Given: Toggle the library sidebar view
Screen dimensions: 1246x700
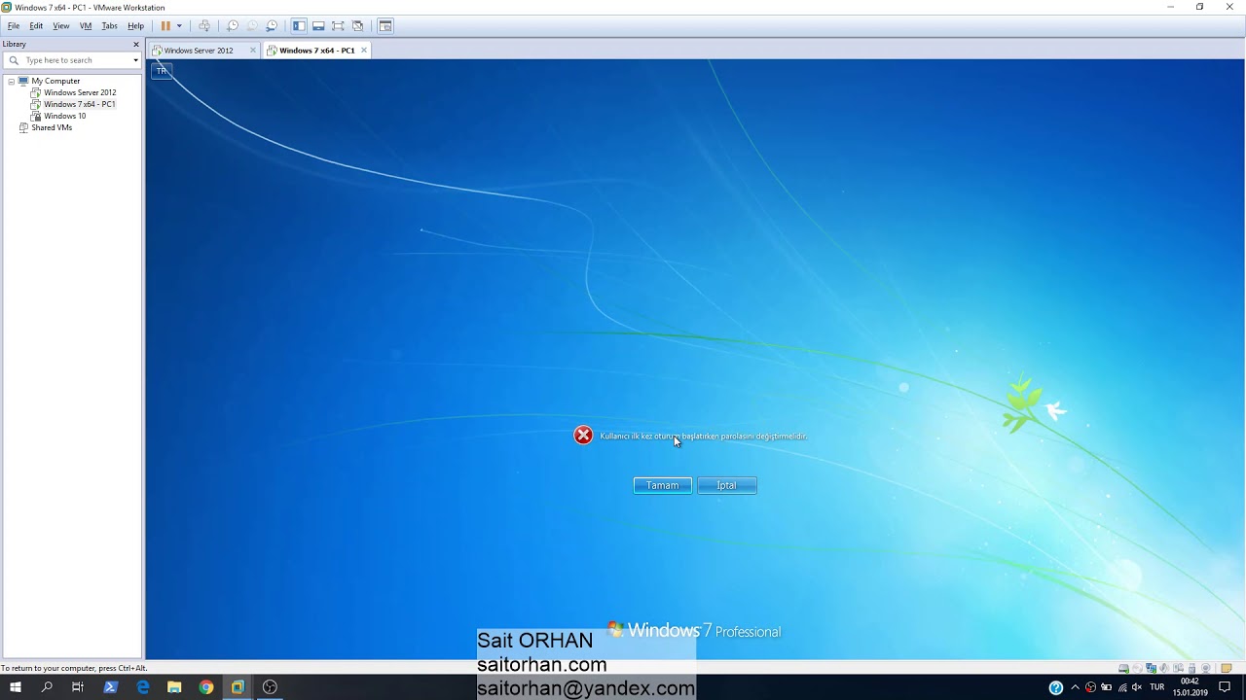Looking at the screenshot, I should click(x=299, y=26).
